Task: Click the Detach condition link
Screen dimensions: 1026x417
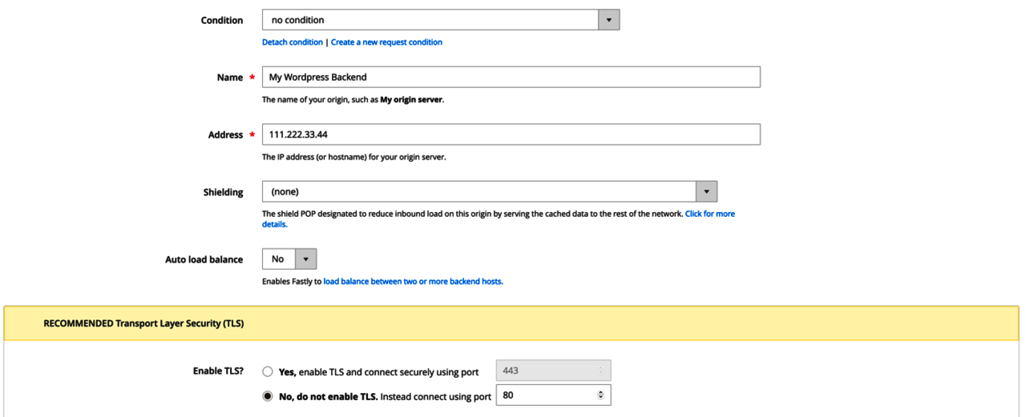Action: tap(293, 42)
